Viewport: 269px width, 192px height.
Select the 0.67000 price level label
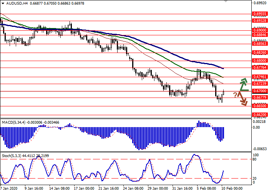point(259,91)
